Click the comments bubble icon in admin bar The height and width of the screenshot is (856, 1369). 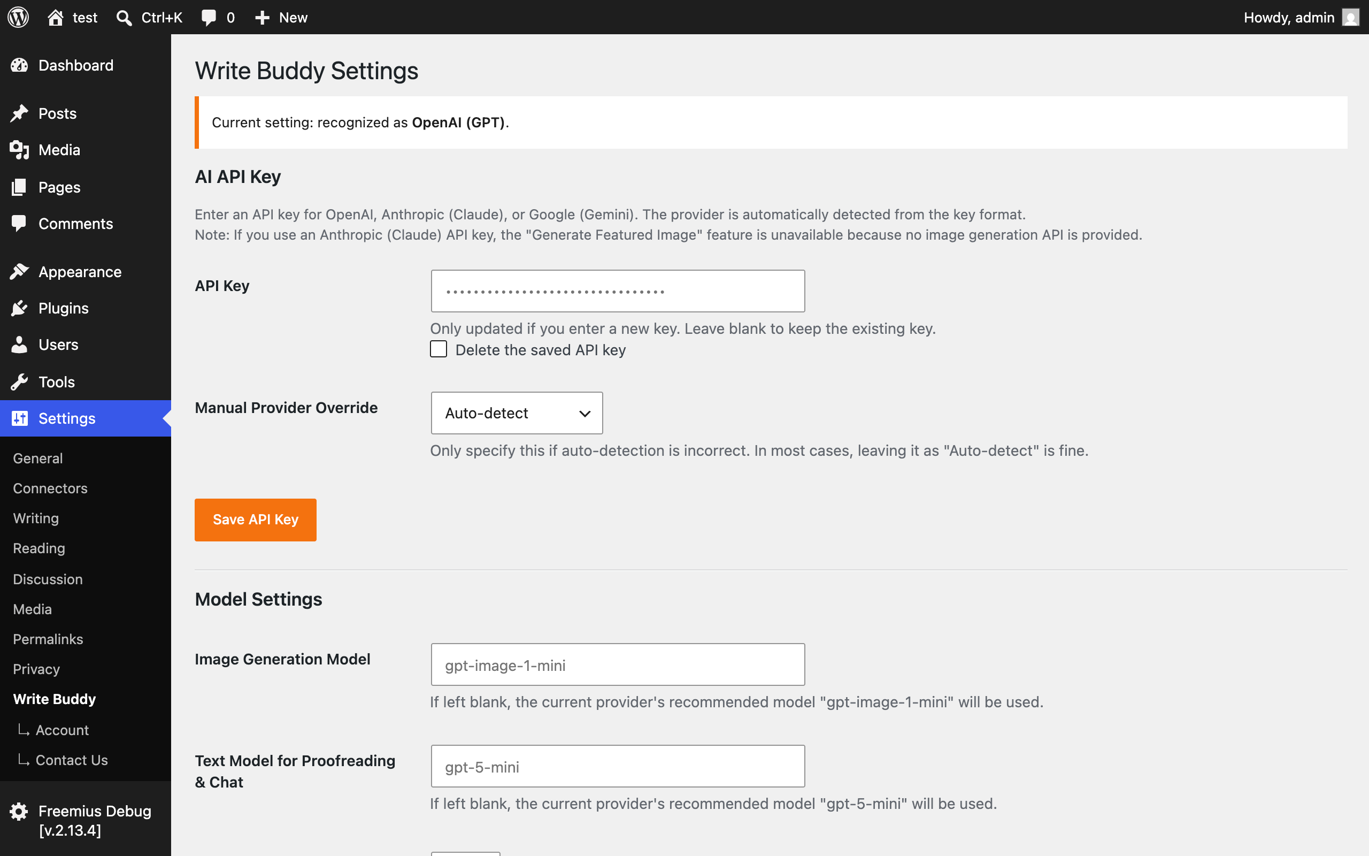click(x=209, y=18)
